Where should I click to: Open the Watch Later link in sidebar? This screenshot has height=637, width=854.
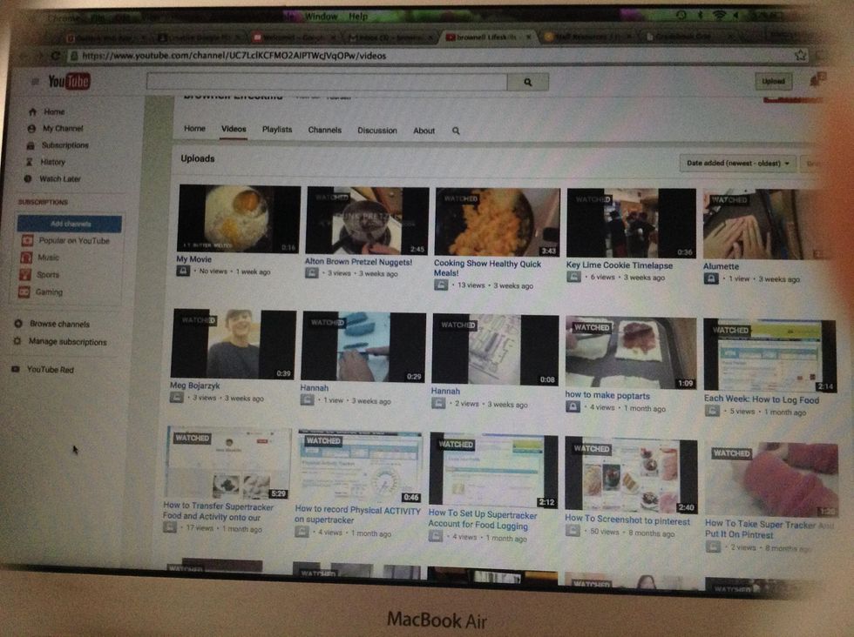59,178
